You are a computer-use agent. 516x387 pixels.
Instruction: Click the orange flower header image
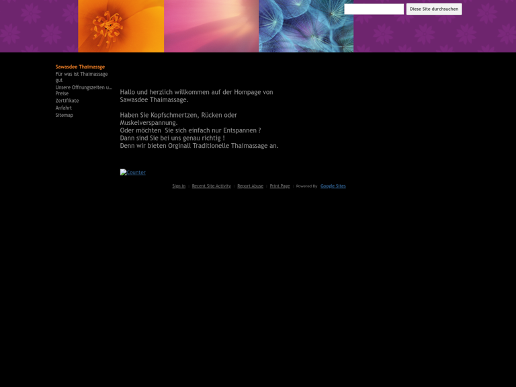tap(121, 26)
